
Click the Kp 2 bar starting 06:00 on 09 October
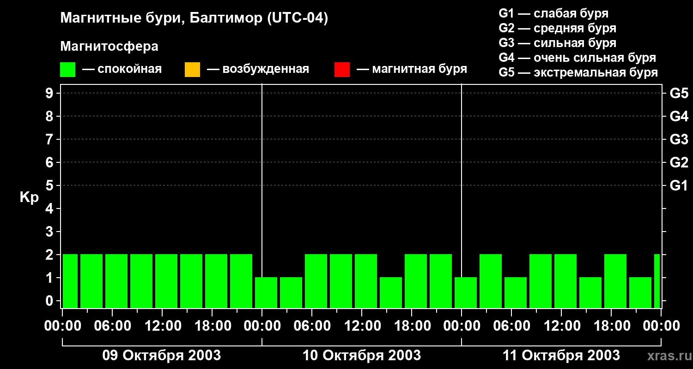click(116, 281)
